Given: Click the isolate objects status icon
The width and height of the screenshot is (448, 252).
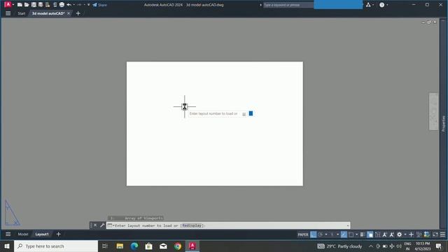Looking at the screenshot, I should pyautogui.click(x=419, y=234).
